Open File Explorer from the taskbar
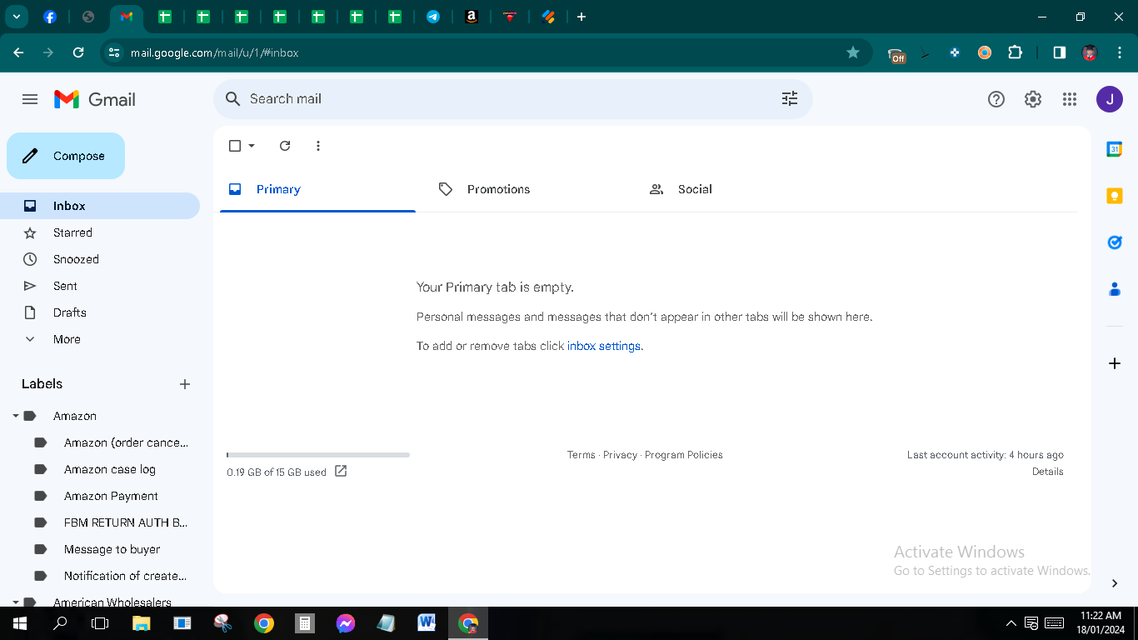Screen dimensions: 1138x640 tap(142, 623)
